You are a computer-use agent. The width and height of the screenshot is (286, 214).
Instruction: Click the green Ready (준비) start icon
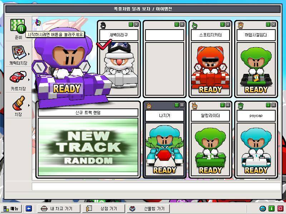pyautogui.click(x=18, y=26)
